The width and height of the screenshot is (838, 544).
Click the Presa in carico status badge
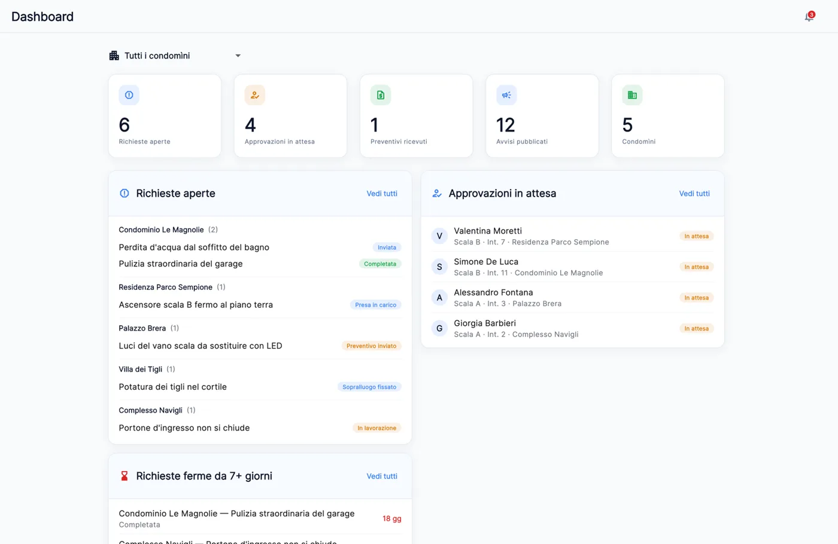[x=375, y=305]
